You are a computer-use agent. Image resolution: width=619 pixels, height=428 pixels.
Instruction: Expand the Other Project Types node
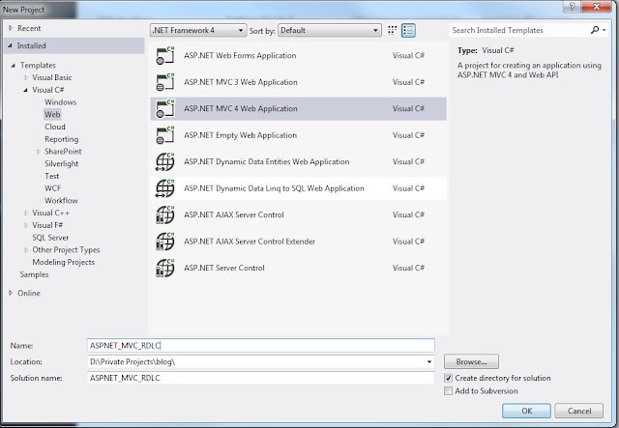tap(26, 249)
